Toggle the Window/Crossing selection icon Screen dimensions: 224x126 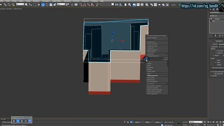[38, 5]
